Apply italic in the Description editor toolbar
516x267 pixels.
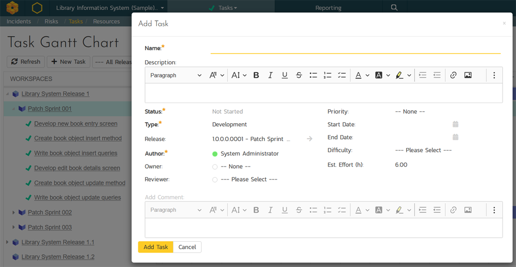(270, 75)
